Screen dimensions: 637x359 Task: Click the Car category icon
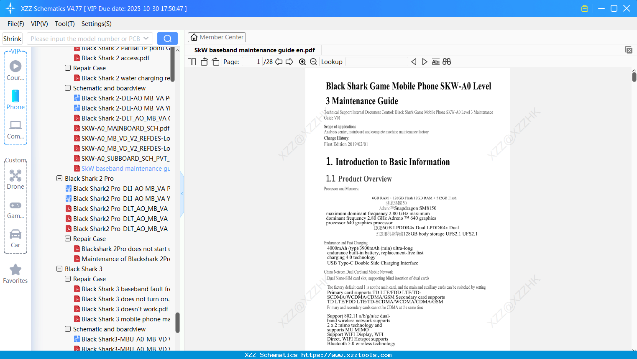[x=15, y=234]
